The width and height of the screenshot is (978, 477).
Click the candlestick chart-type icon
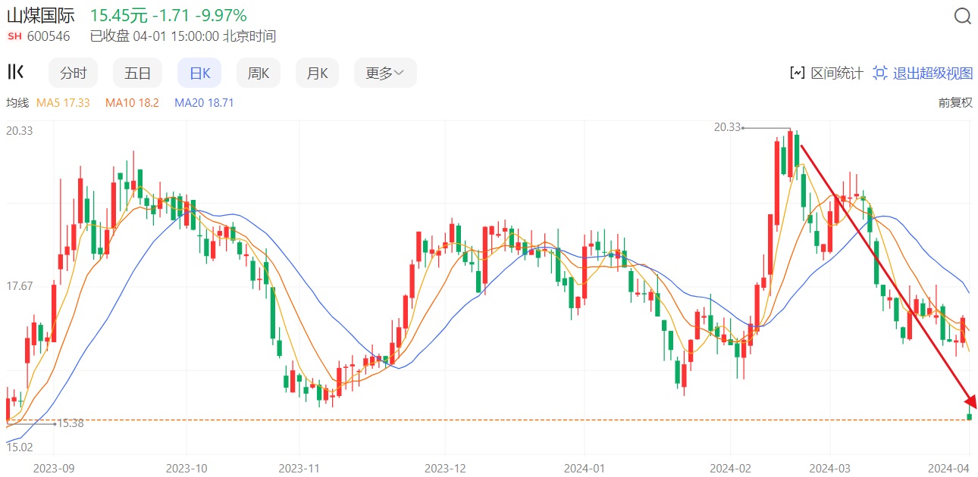click(15, 73)
